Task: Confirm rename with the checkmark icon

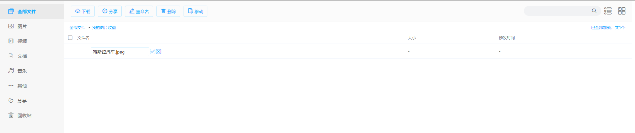Action: pyautogui.click(x=152, y=51)
